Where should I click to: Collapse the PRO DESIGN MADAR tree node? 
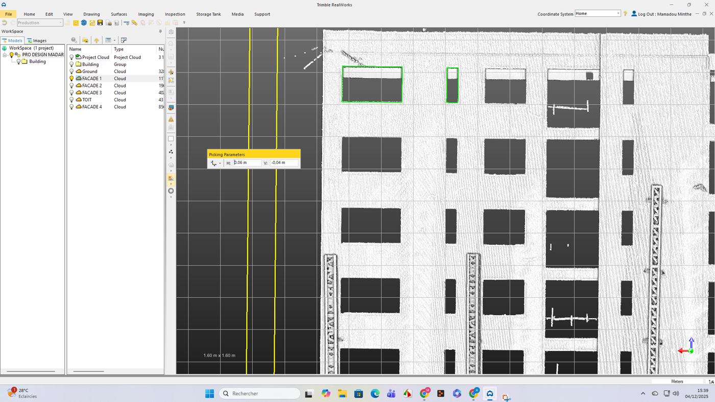(4, 55)
